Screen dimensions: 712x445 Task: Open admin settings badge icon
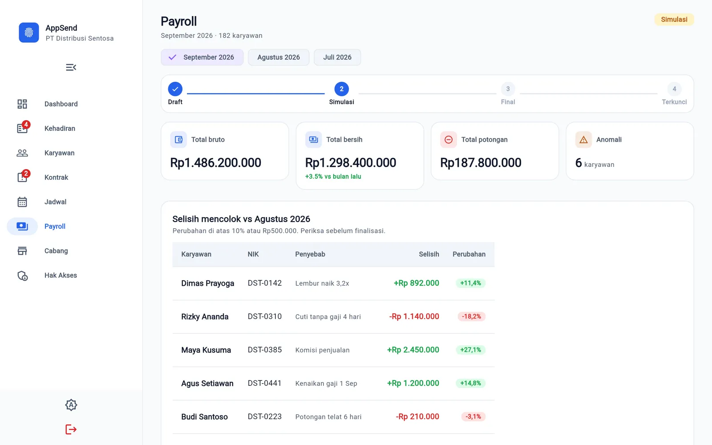point(71,405)
